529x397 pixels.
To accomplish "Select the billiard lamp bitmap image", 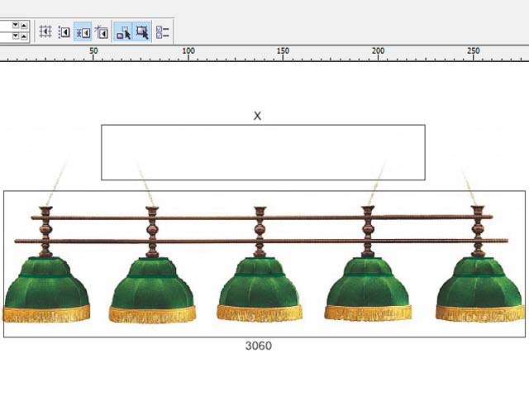I will point(264,264).
